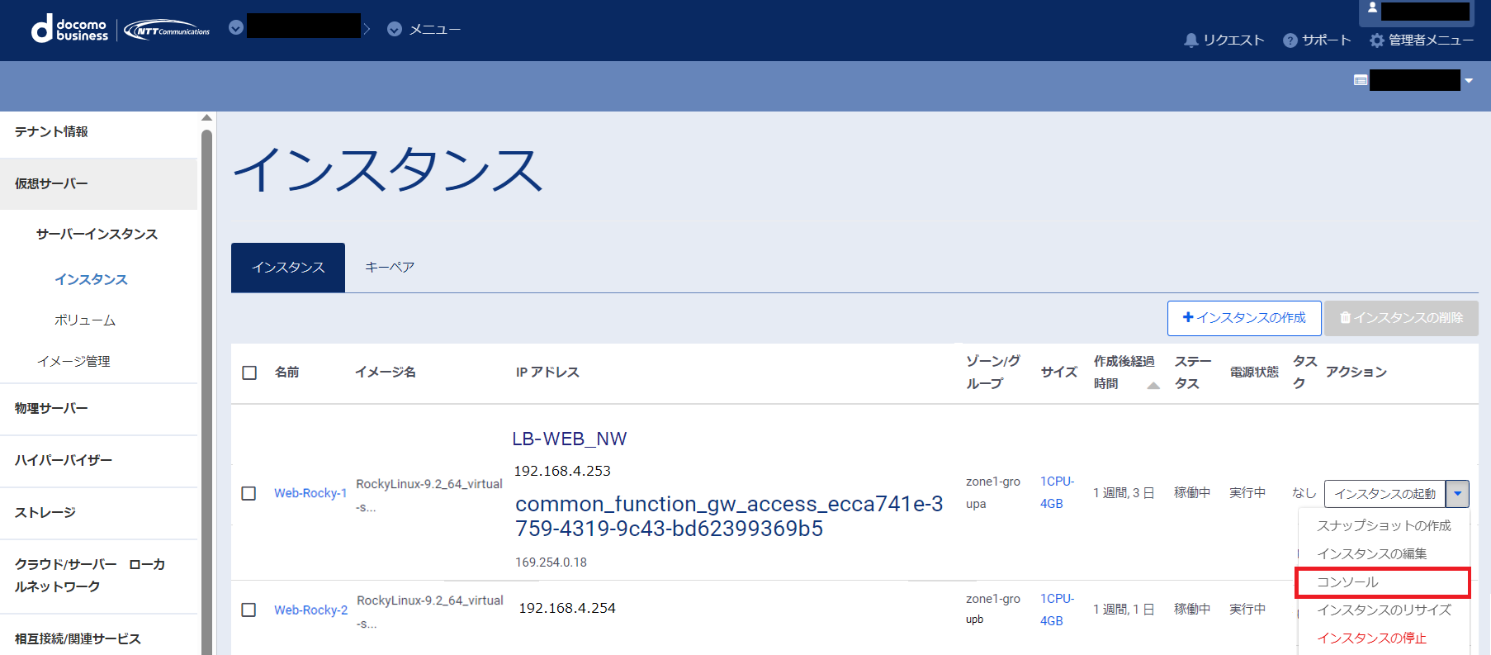Open イメージ管理 in sidebar
This screenshot has width=1491, height=655.
click(x=73, y=361)
